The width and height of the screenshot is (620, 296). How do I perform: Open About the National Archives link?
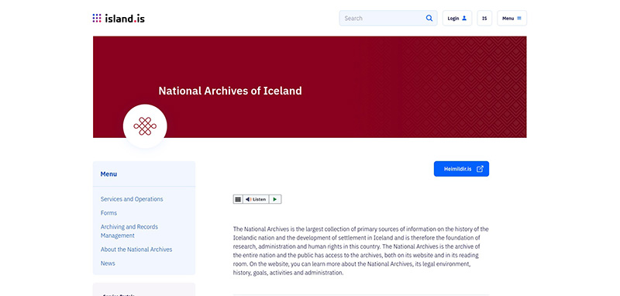pos(136,250)
